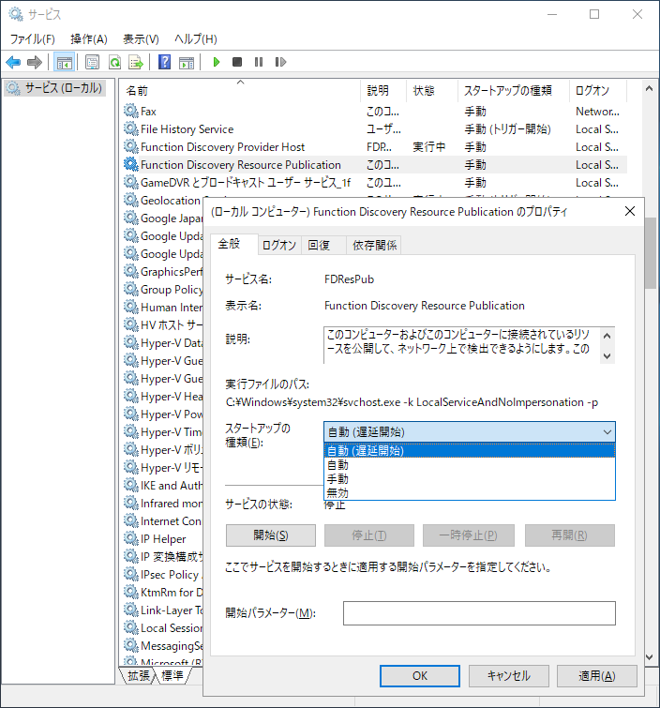Click the services list scroll up arrow

650,88
